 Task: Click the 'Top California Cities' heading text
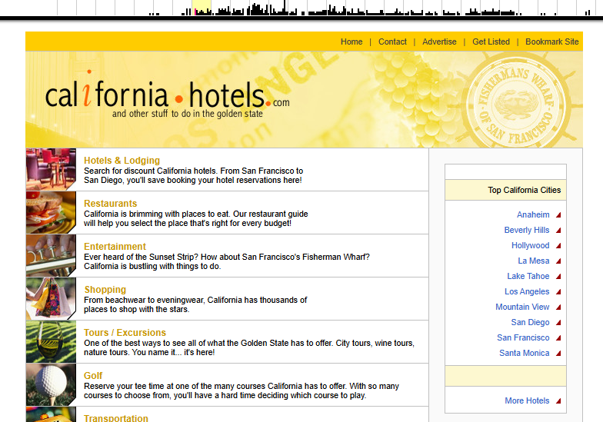[x=525, y=190]
